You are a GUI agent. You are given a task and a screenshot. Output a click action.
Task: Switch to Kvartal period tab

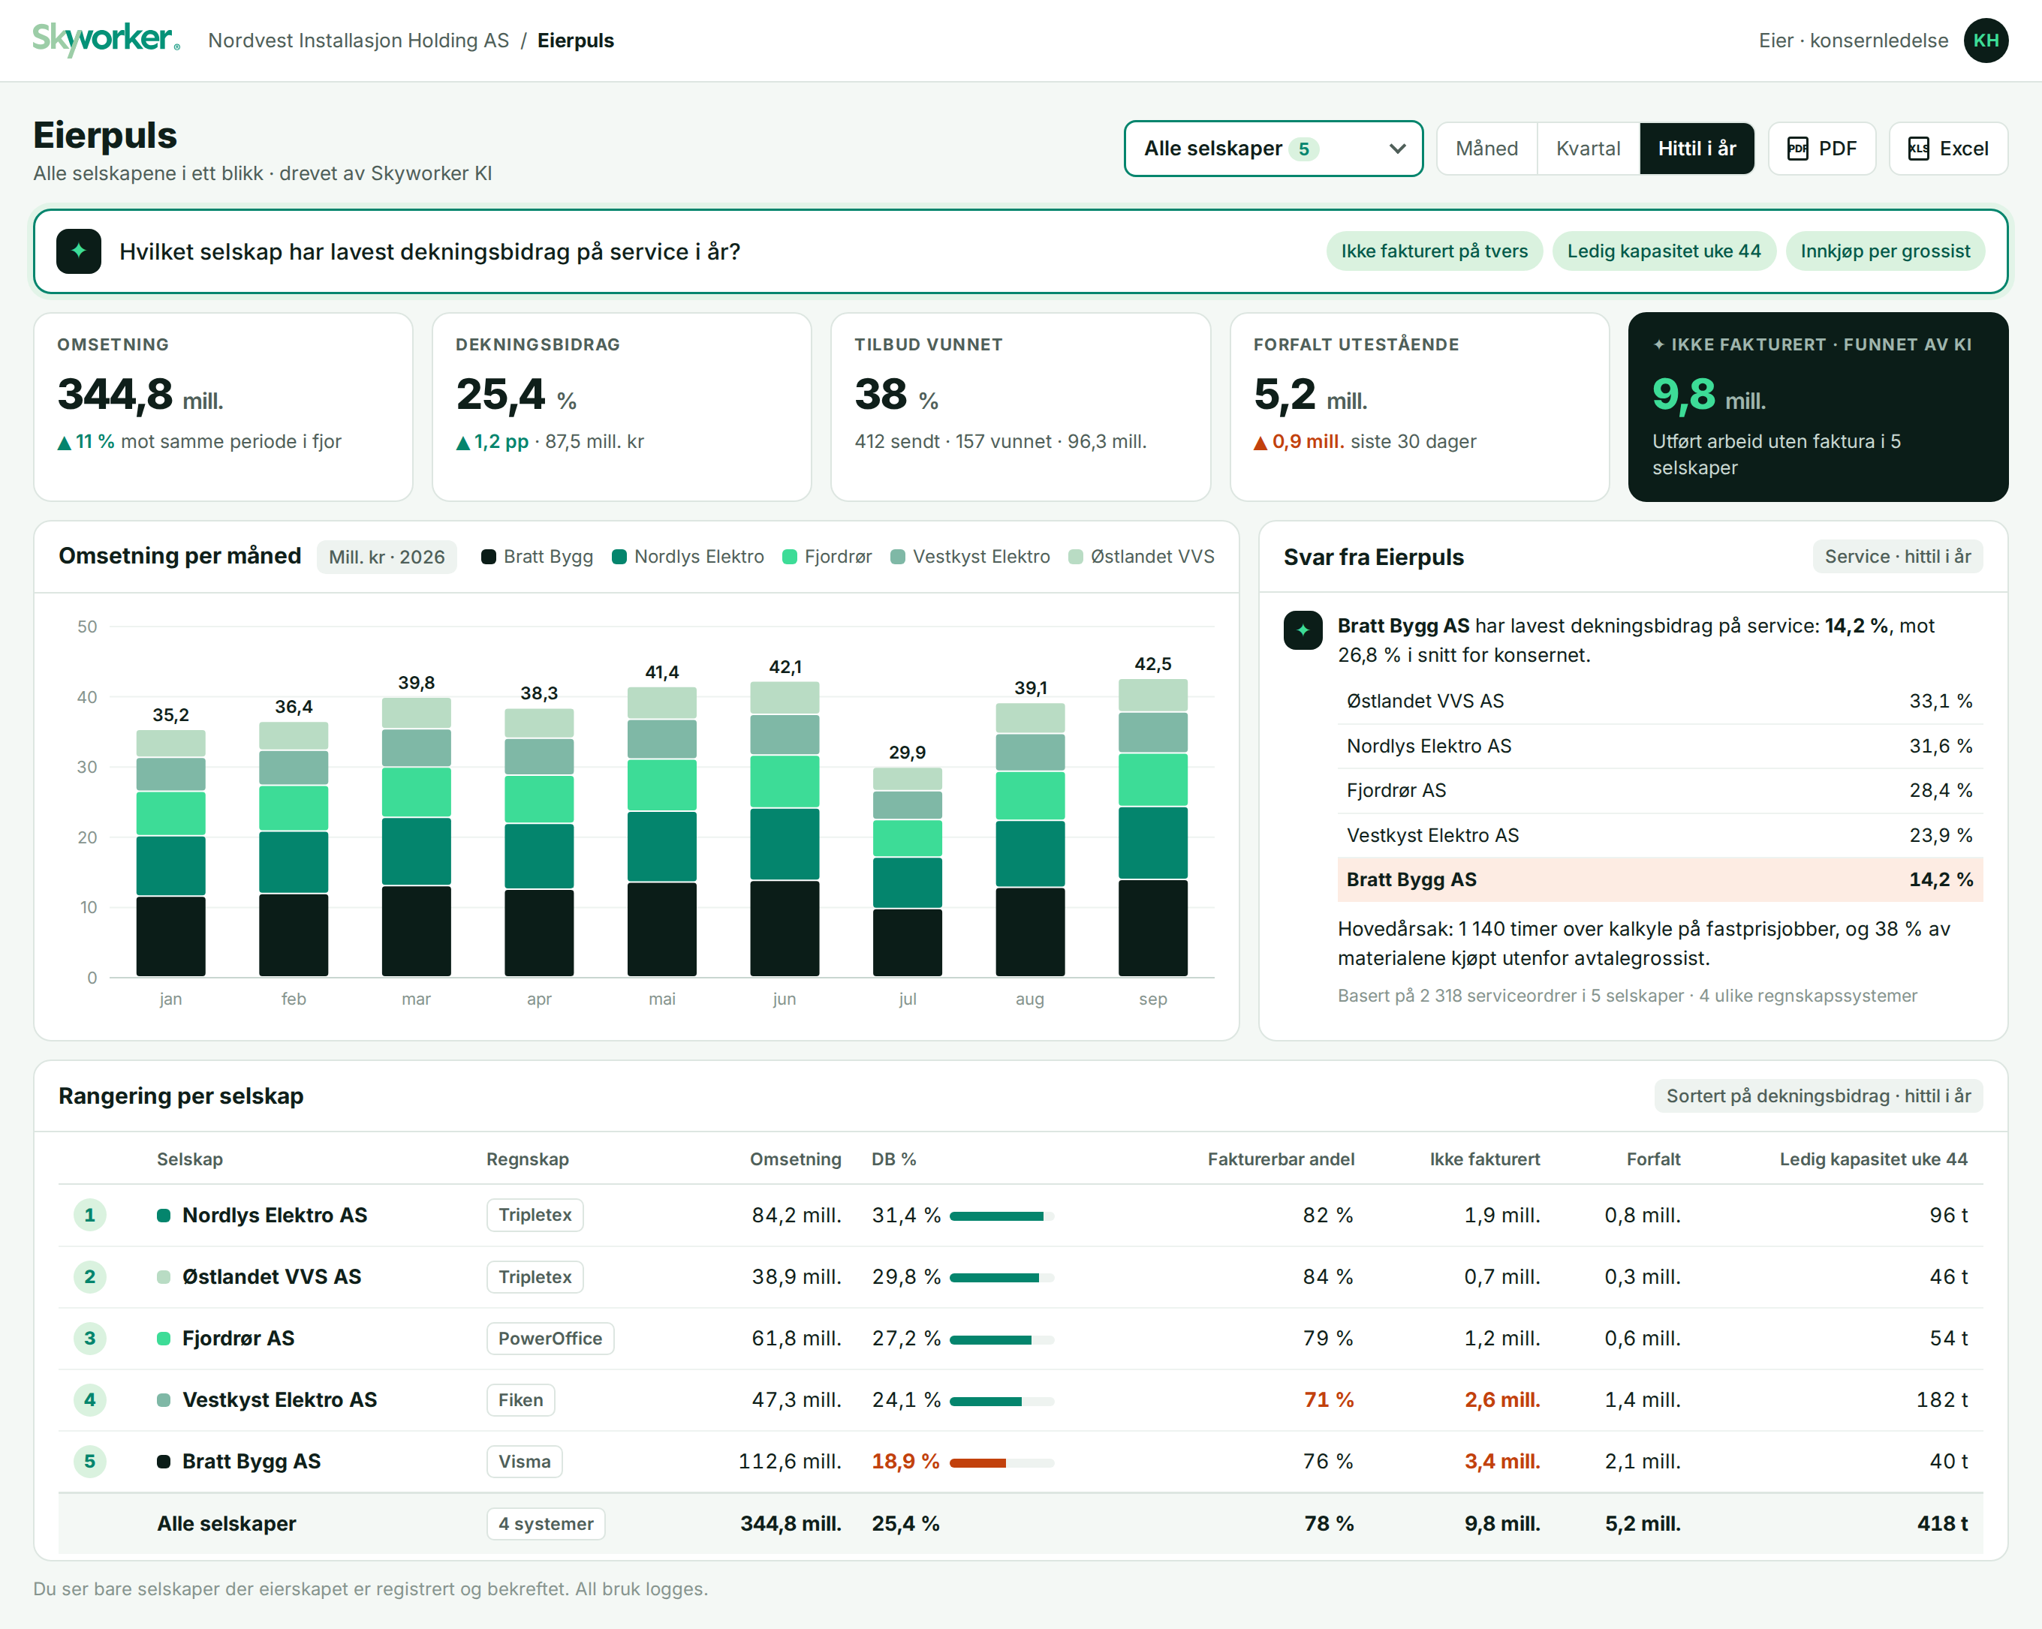pyautogui.click(x=1589, y=149)
